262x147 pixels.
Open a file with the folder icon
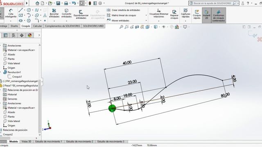pos(50,3)
